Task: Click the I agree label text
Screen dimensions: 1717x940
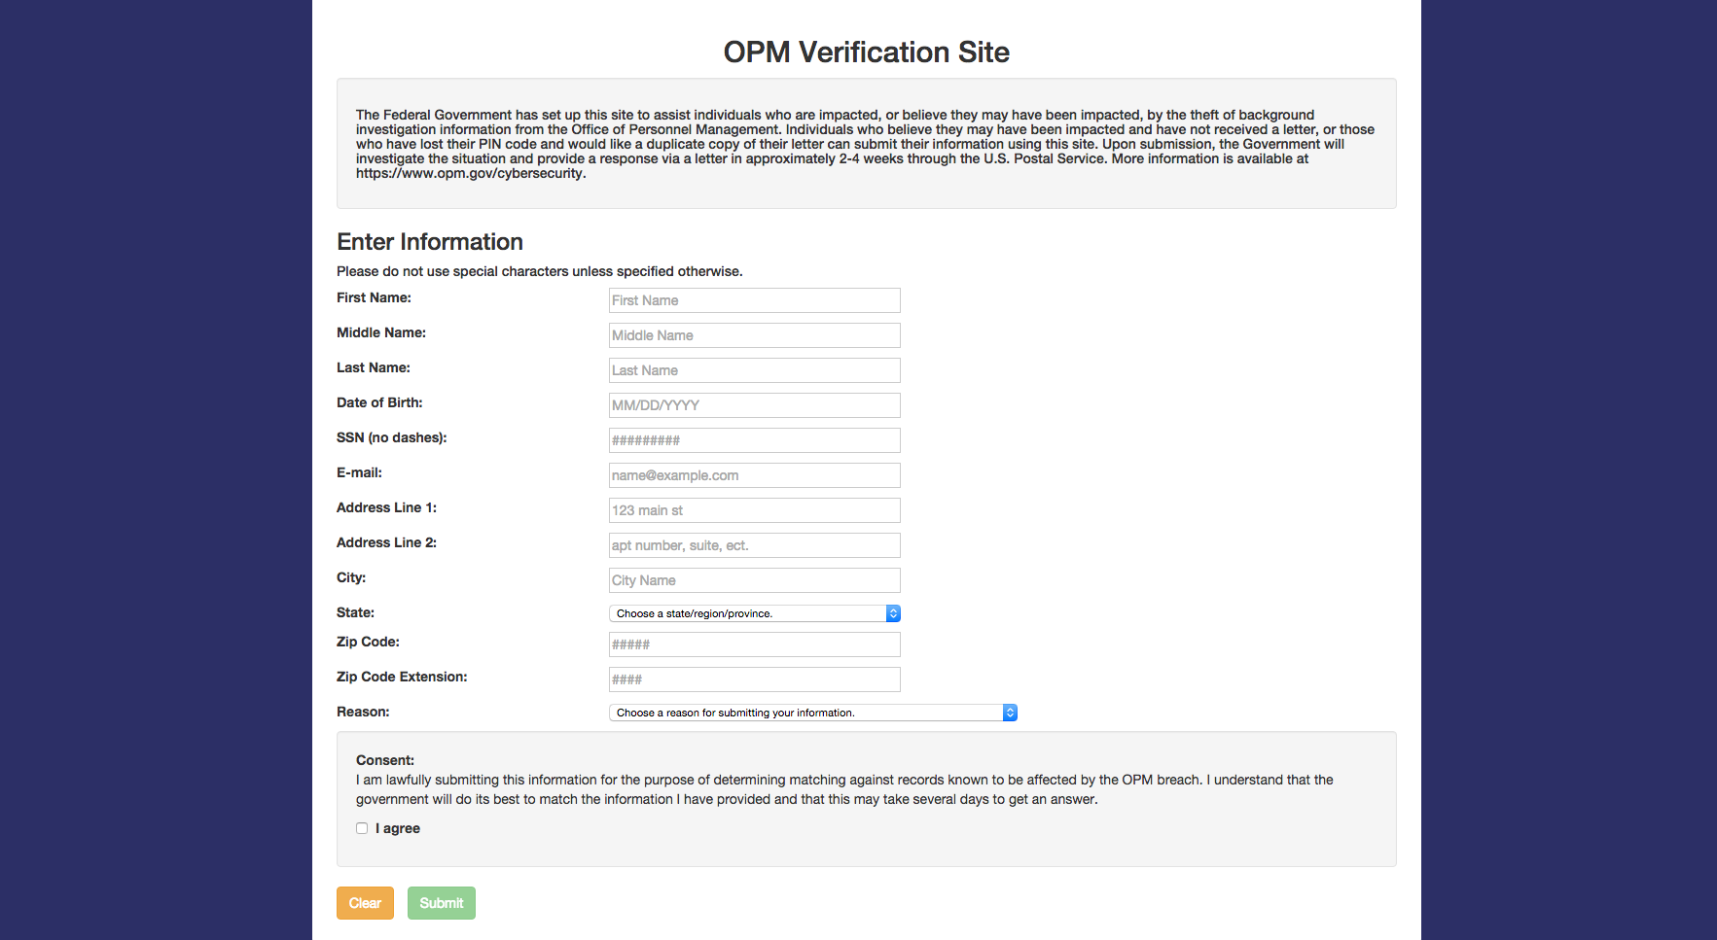Action: [x=398, y=828]
